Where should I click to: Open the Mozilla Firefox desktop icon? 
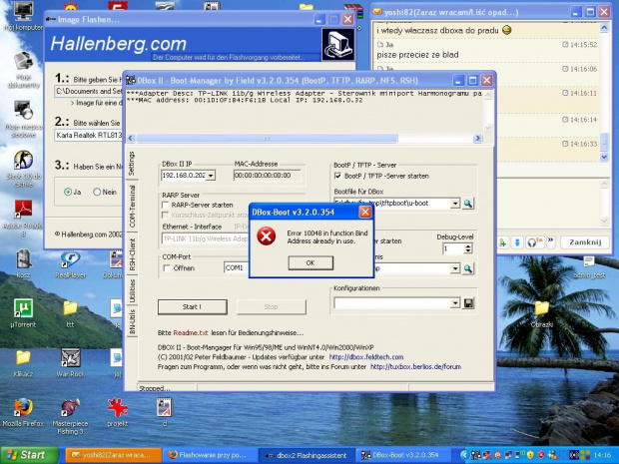[x=23, y=412]
